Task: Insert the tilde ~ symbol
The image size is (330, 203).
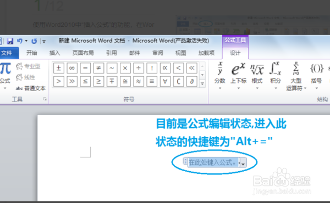Action: point(112,68)
